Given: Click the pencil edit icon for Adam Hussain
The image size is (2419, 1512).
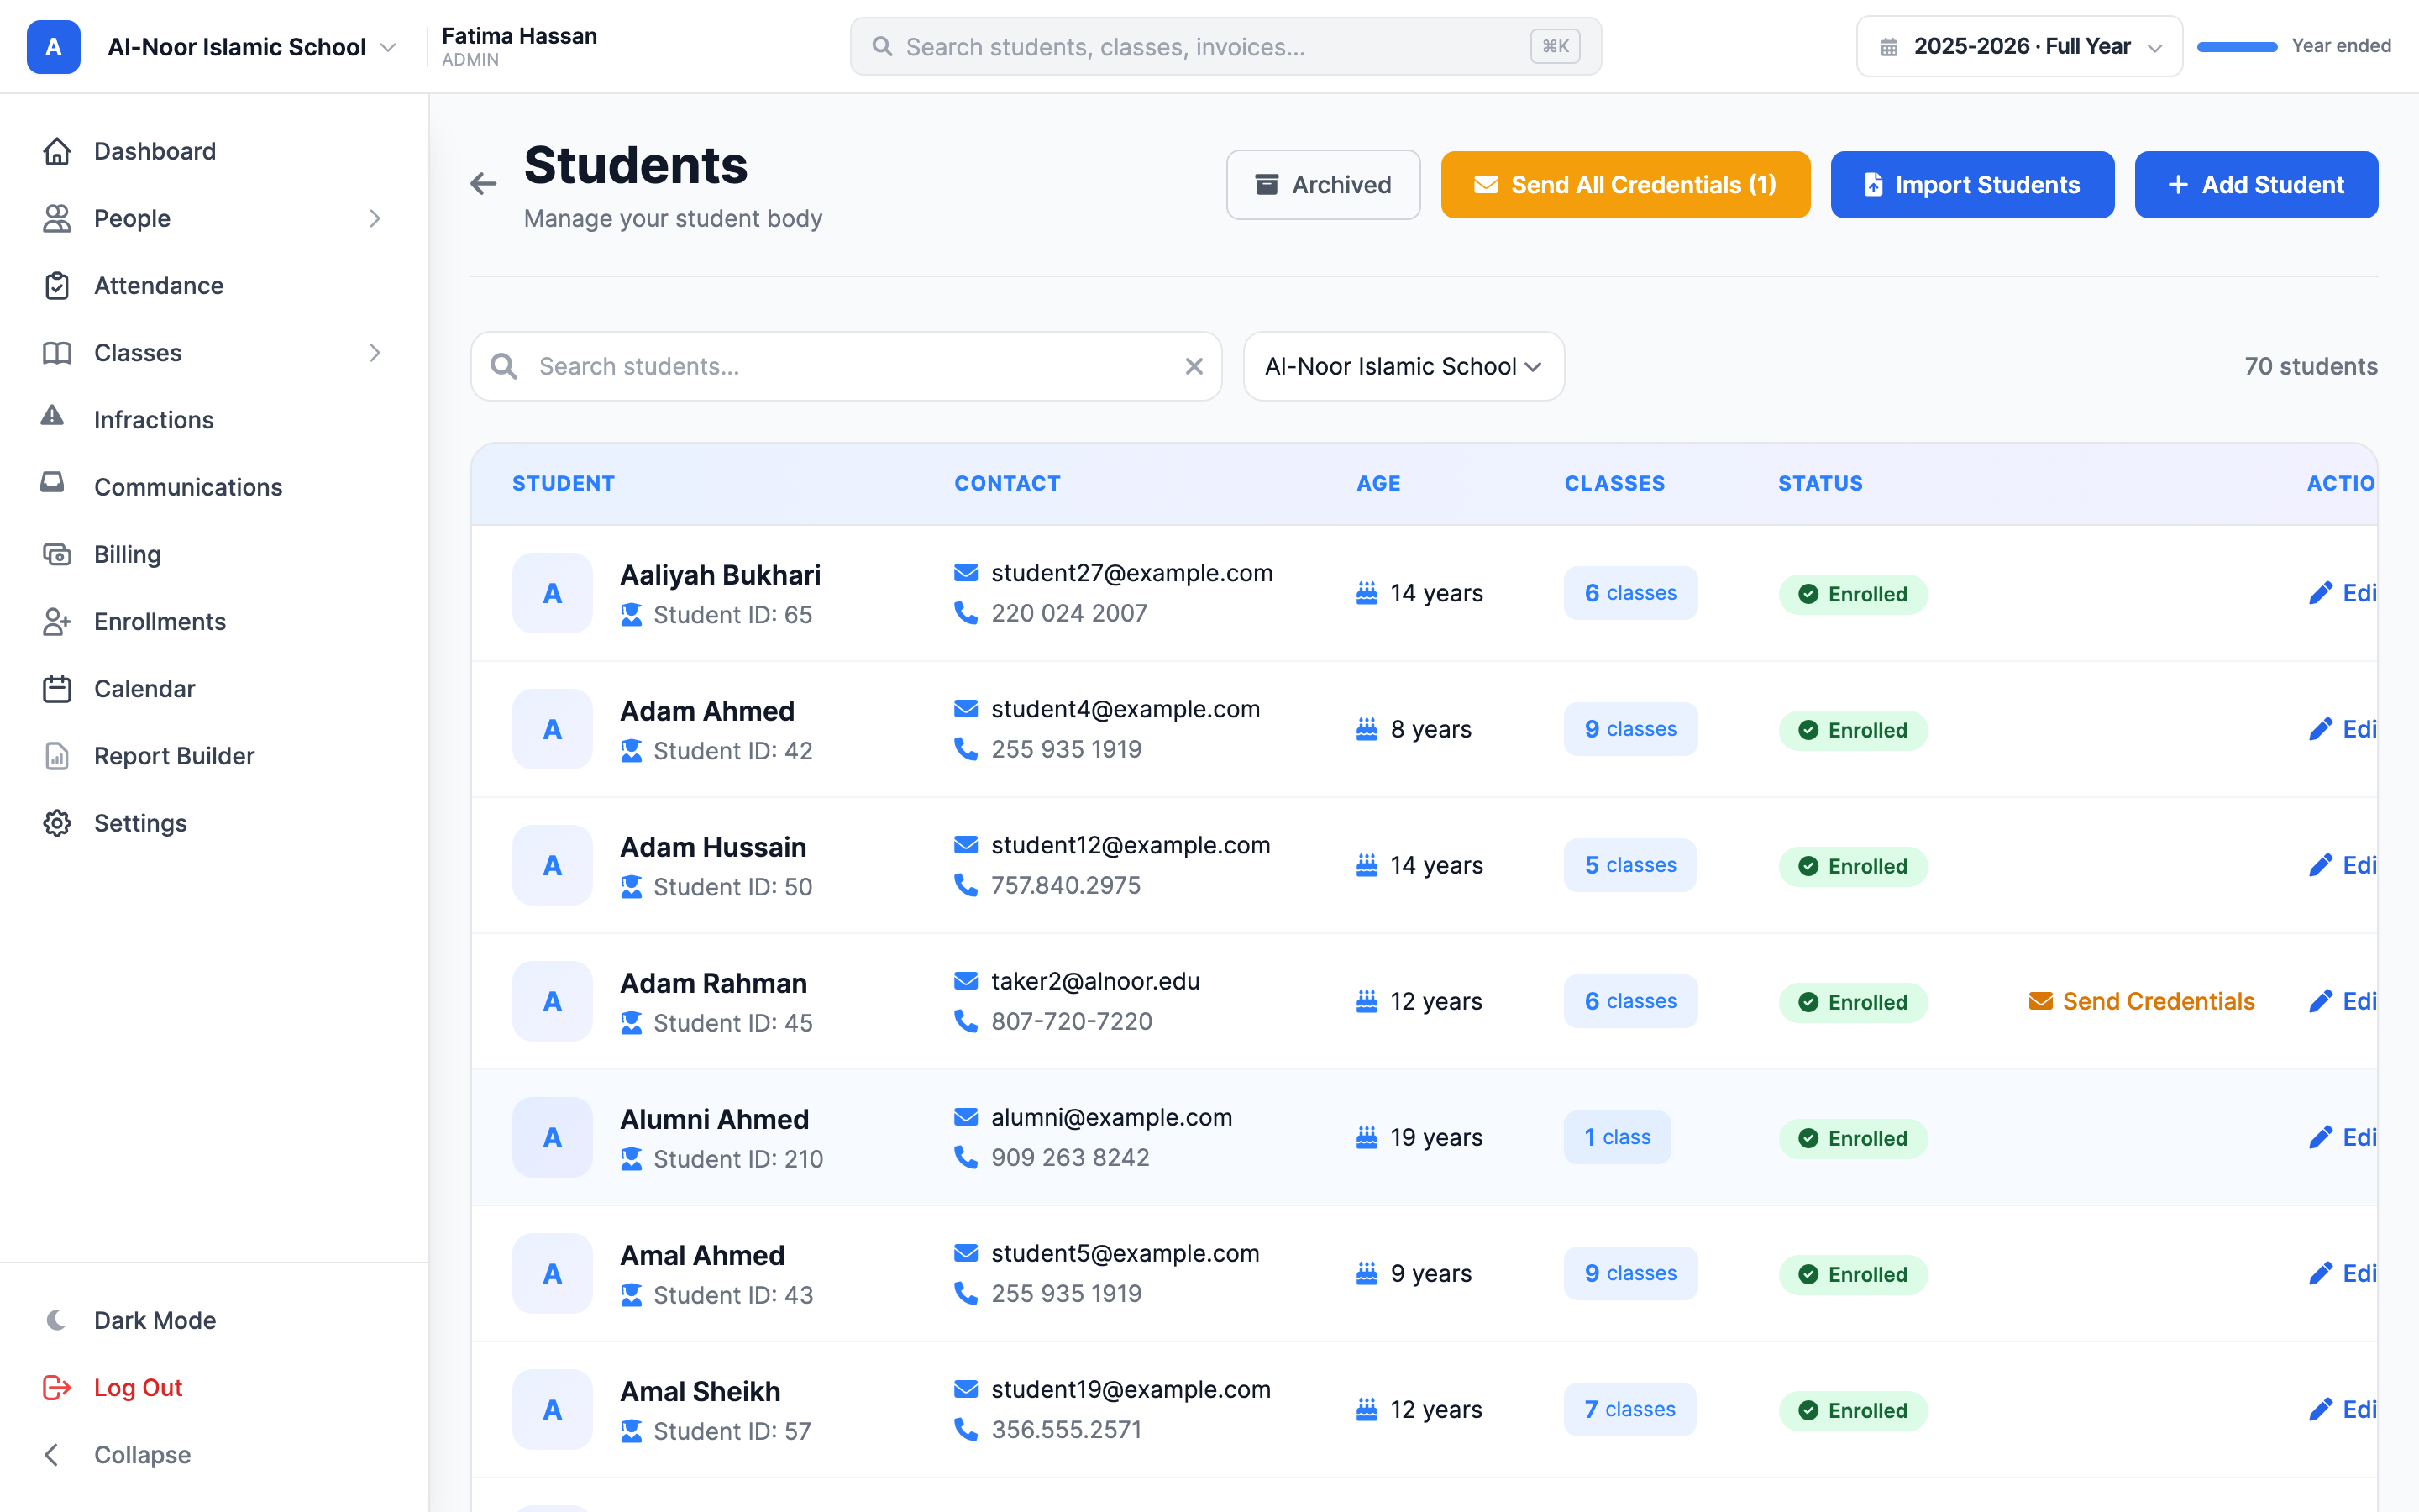Looking at the screenshot, I should (x=2320, y=865).
